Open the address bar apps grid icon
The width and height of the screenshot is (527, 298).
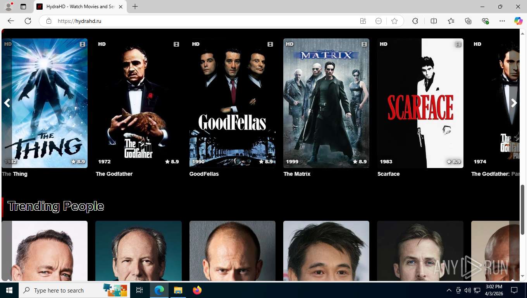363,21
